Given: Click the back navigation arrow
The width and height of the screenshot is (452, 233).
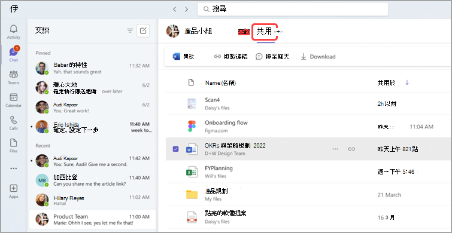Looking at the screenshot, I should (174, 9).
